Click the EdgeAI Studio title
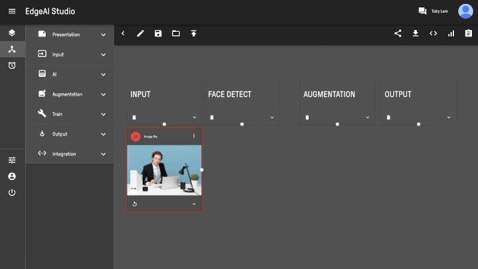 (x=50, y=11)
